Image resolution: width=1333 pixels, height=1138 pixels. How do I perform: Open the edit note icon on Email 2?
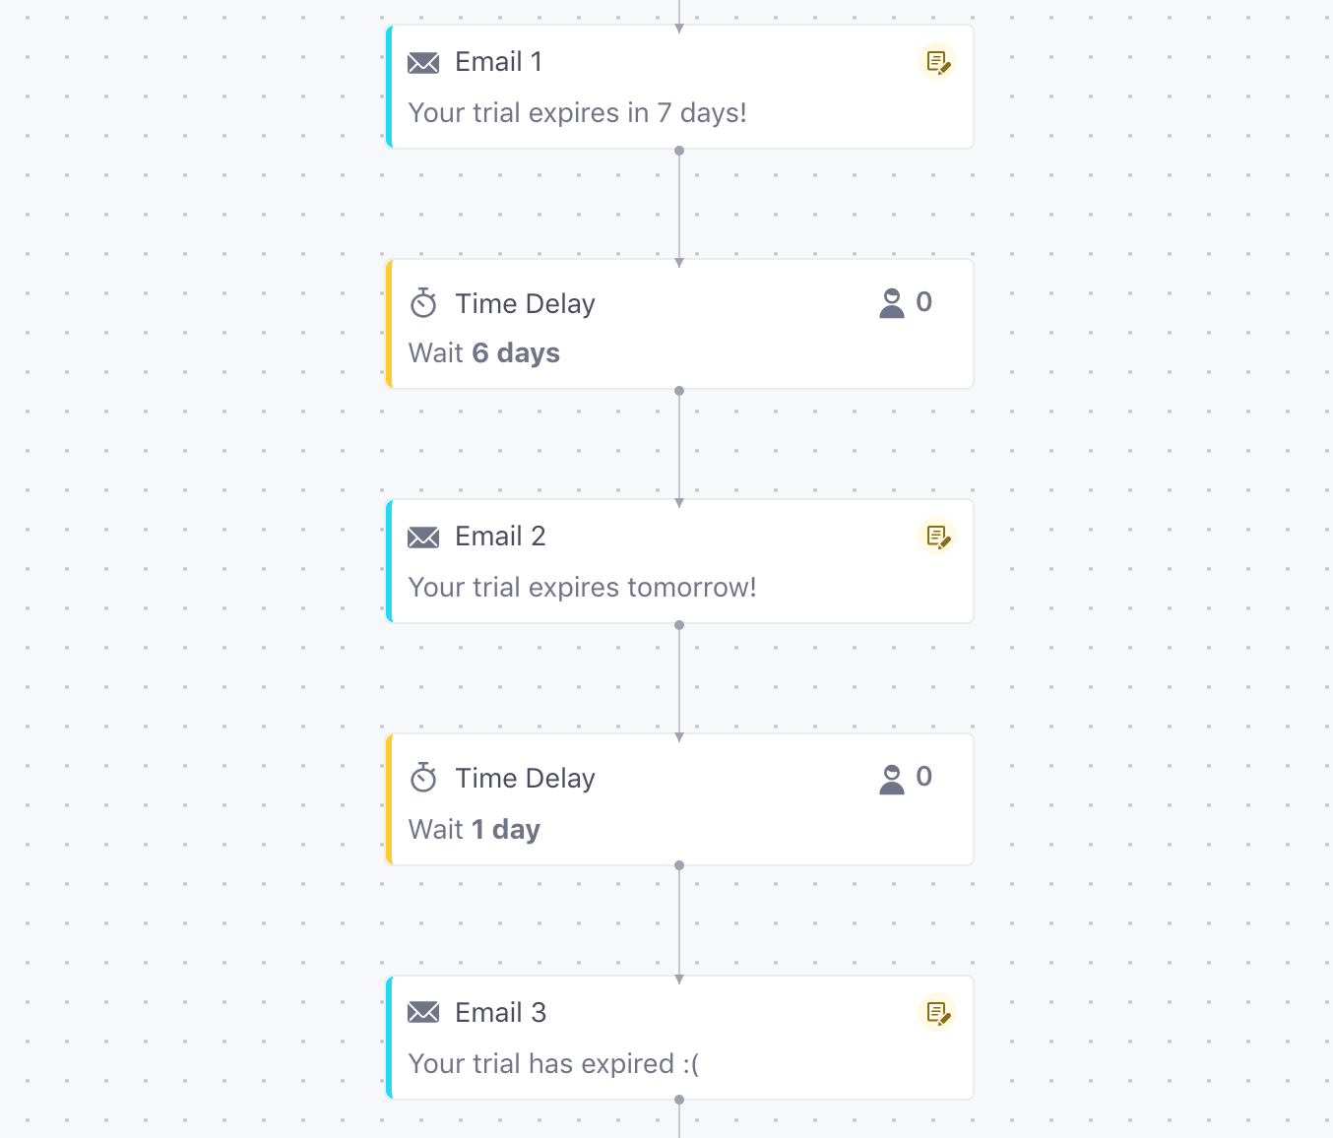click(937, 537)
